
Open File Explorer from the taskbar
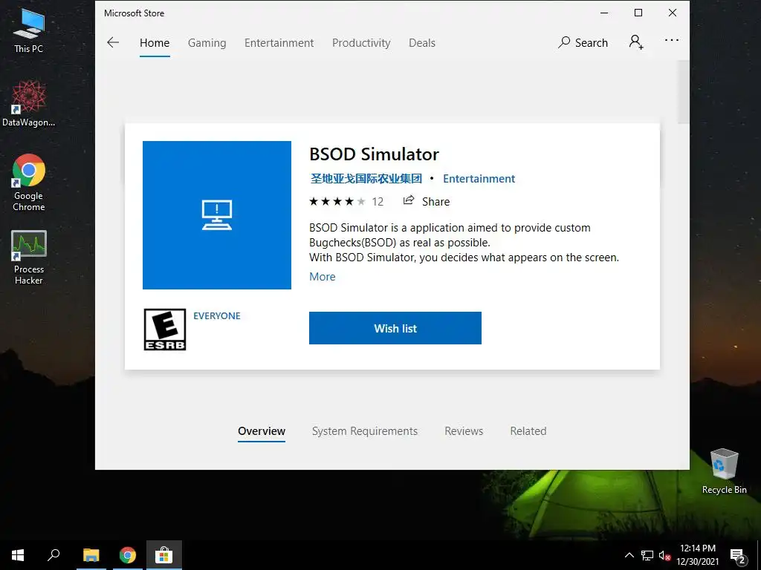pyautogui.click(x=91, y=555)
